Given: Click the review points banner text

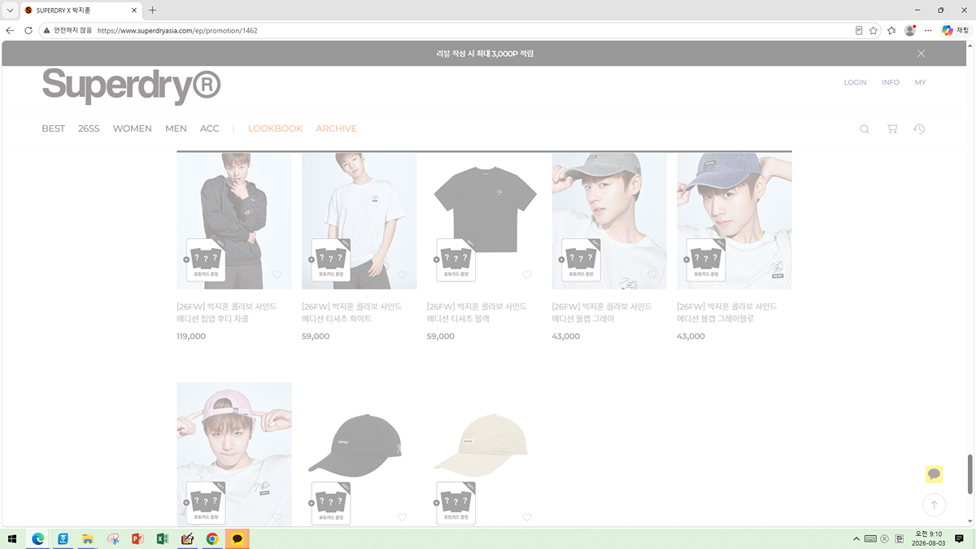Looking at the screenshot, I should click(x=485, y=54).
